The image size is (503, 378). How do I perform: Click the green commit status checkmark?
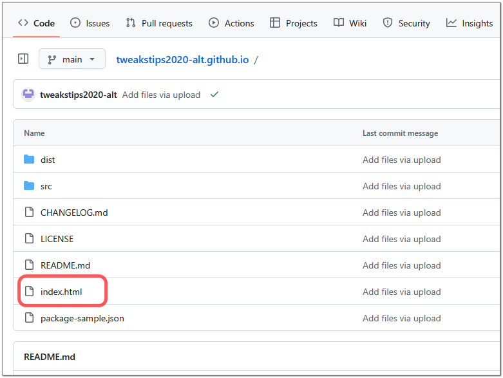[214, 94]
